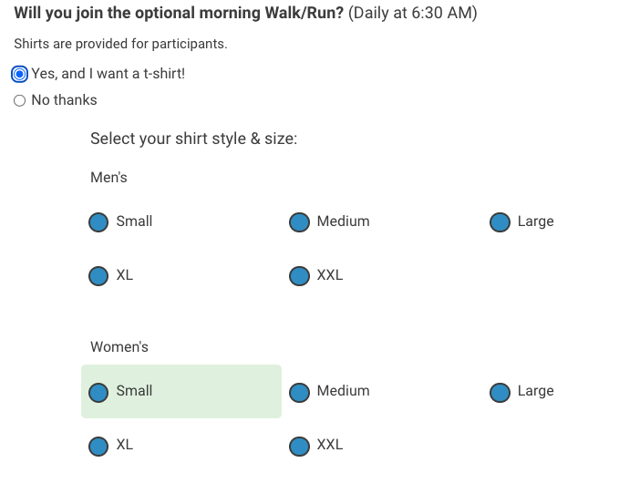Click the "No thanks" label text

[64, 100]
